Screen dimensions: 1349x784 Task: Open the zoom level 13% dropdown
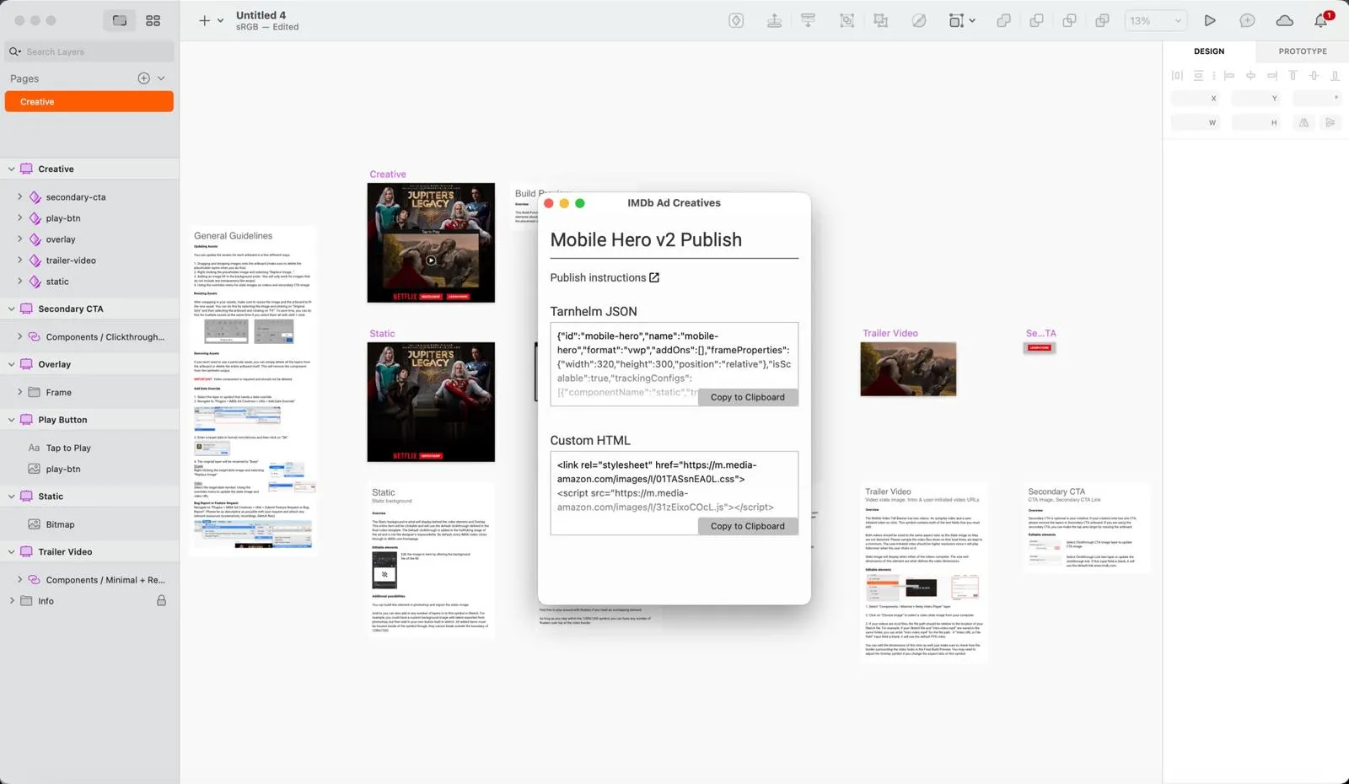pos(1155,20)
